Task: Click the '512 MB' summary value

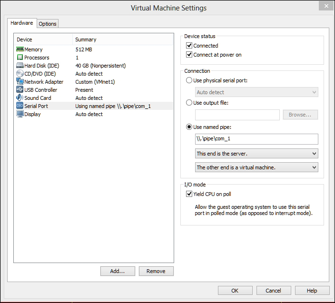Action: tap(84, 49)
